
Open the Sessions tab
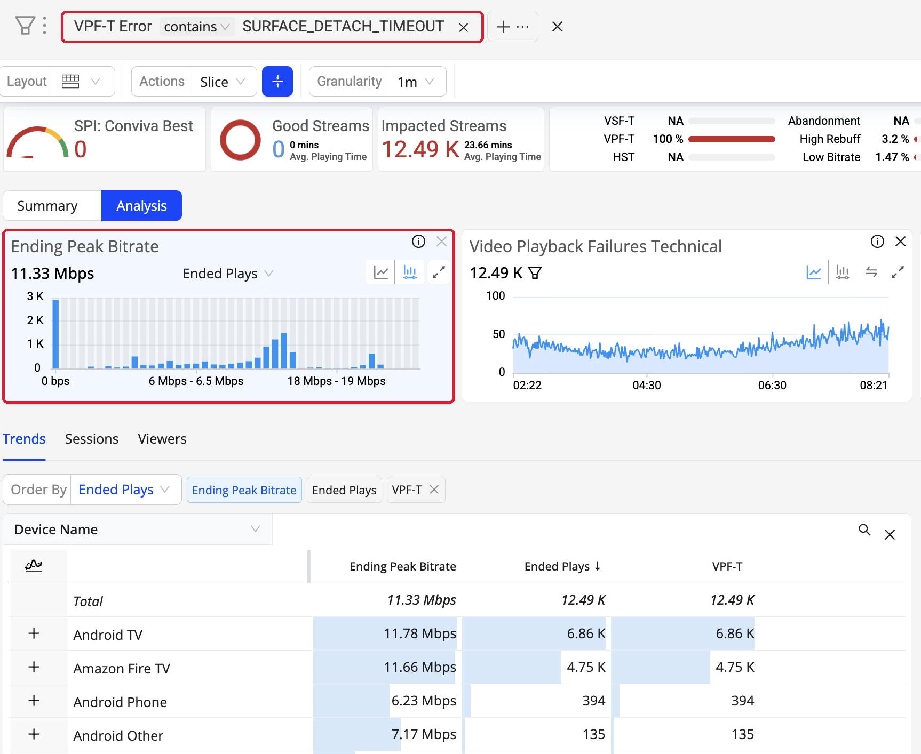pyautogui.click(x=92, y=439)
